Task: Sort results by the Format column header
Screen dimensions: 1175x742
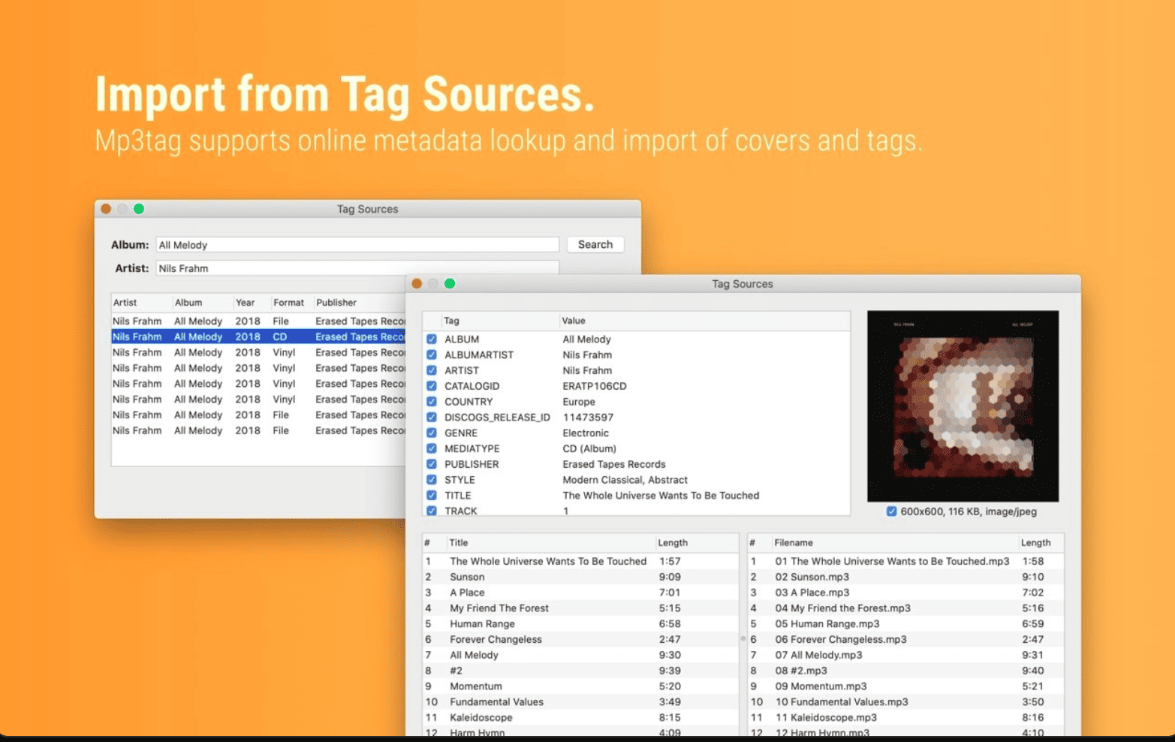Action: (288, 303)
